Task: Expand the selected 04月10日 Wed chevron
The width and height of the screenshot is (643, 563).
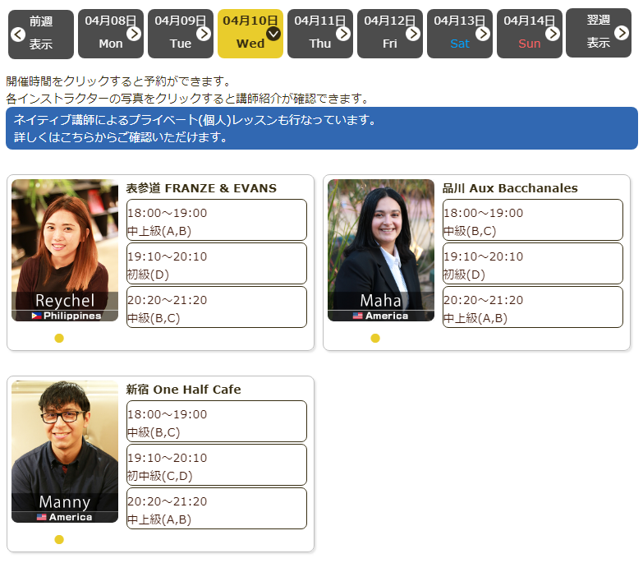Action: click(273, 34)
